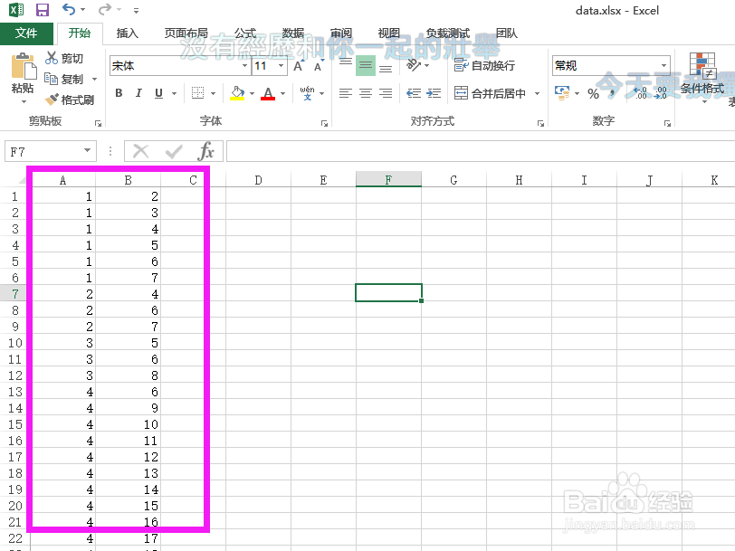Screen dimensions: 735x551
Task: Click the decrease decimal icon
Action: pos(661,93)
